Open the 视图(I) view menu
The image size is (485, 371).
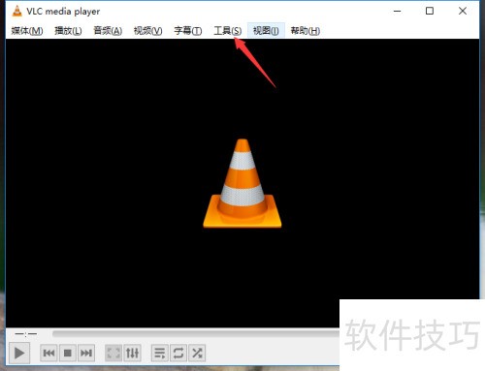point(266,31)
